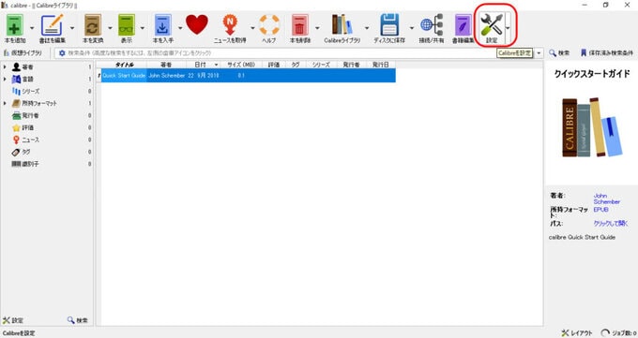Open the lifebuoy Help icon

[x=269, y=25]
